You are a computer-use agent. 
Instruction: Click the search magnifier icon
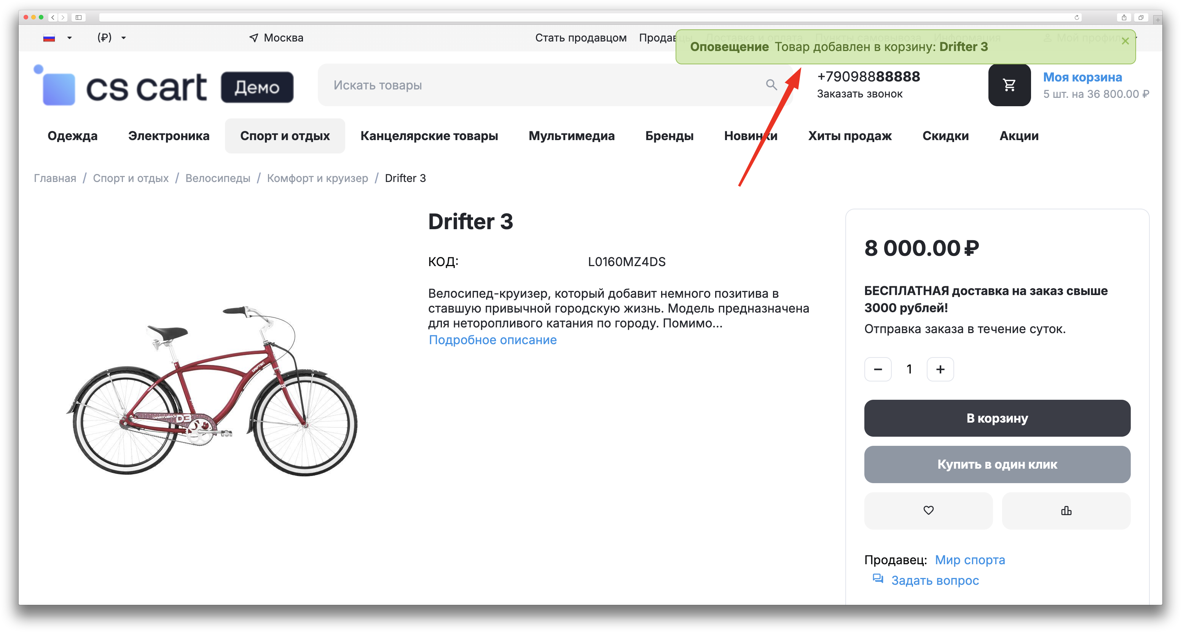click(x=771, y=85)
